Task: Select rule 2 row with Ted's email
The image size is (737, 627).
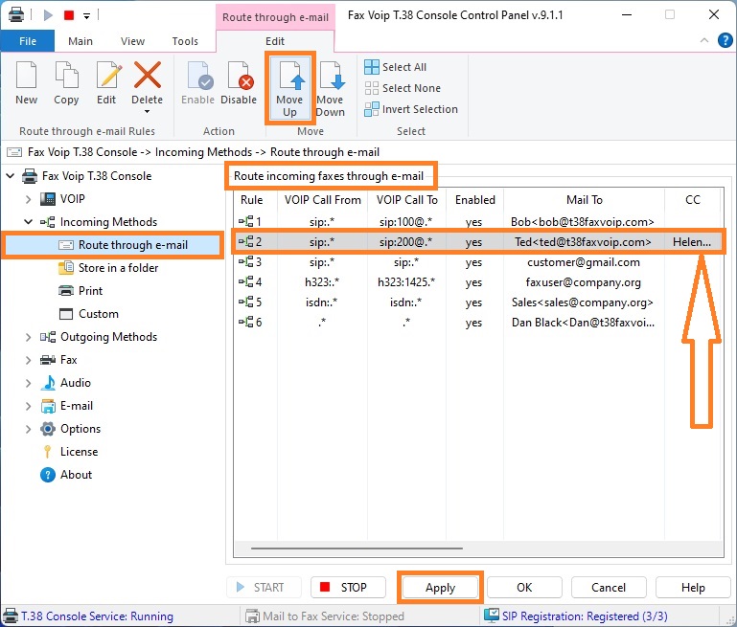Action: pyautogui.click(x=478, y=242)
